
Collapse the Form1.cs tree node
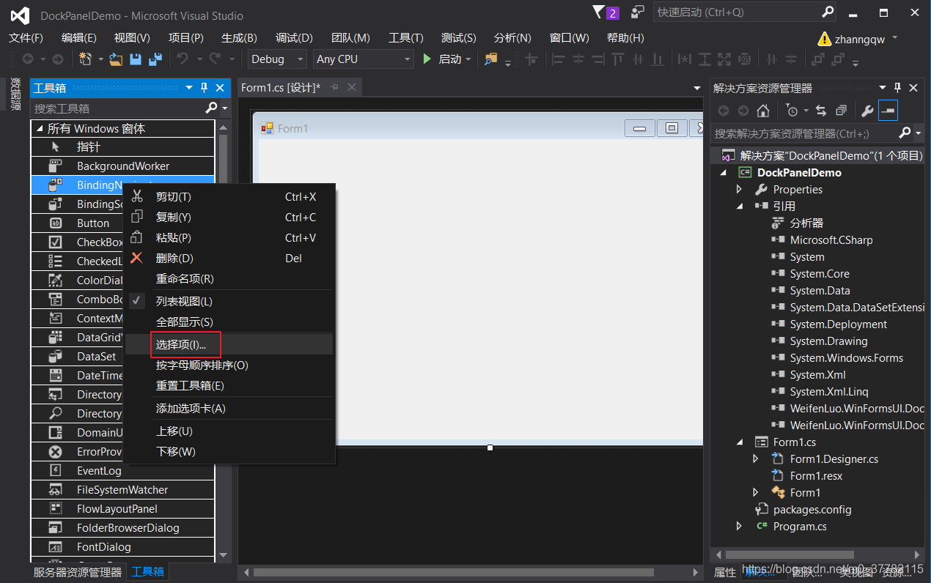coord(739,442)
